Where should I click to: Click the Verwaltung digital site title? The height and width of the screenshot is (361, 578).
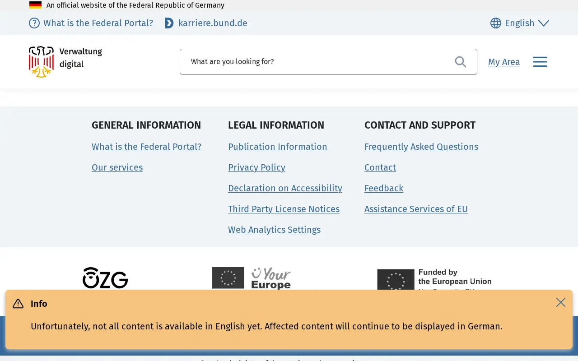(x=81, y=58)
